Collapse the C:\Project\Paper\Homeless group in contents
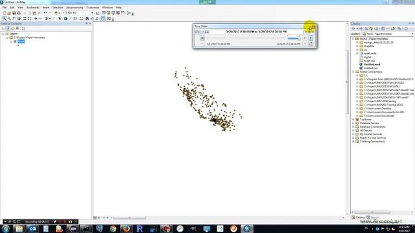This screenshot has width=415, height=233. pyautogui.click(x=7, y=38)
